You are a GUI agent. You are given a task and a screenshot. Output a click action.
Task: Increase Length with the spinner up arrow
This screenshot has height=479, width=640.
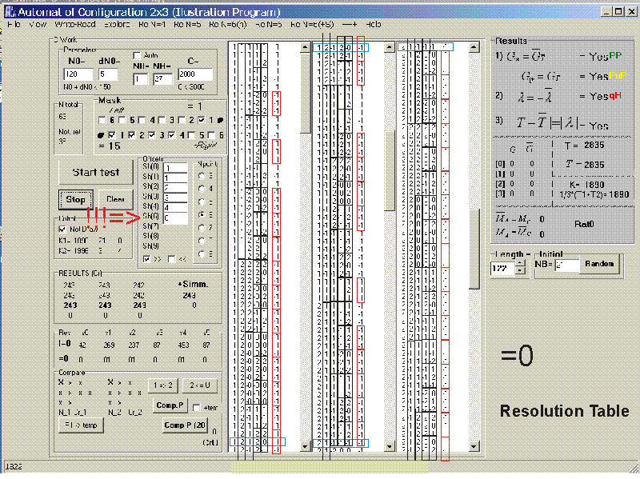pyautogui.click(x=519, y=264)
